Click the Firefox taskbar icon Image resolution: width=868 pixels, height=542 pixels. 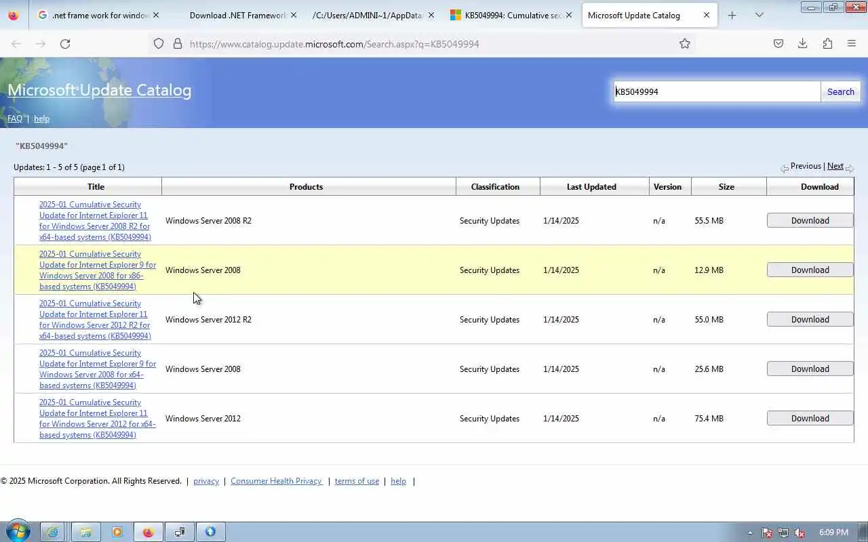[149, 532]
